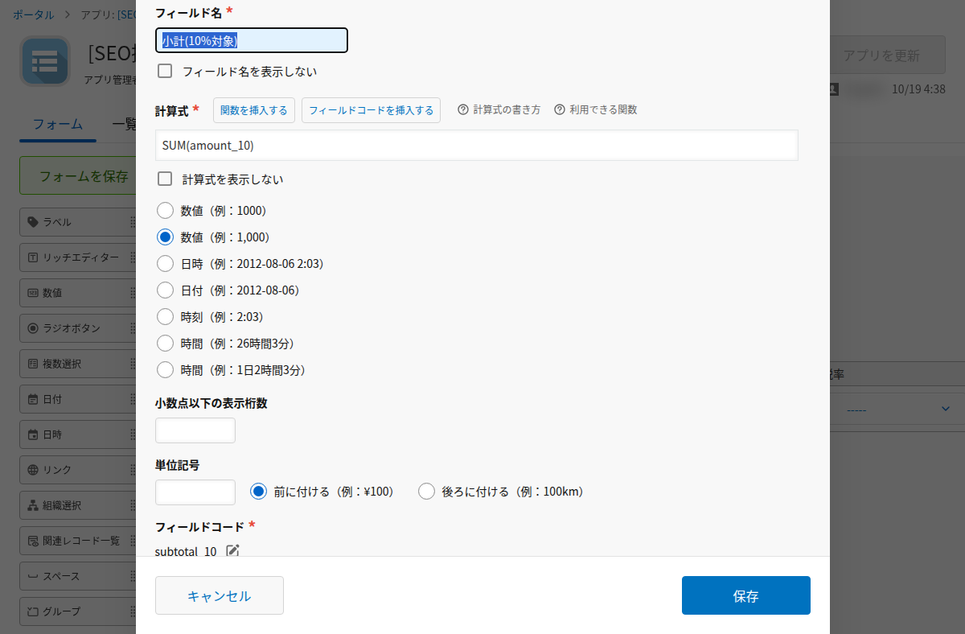Click the help icon beside 利用できる関数
The image size is (965, 634).
560,109
